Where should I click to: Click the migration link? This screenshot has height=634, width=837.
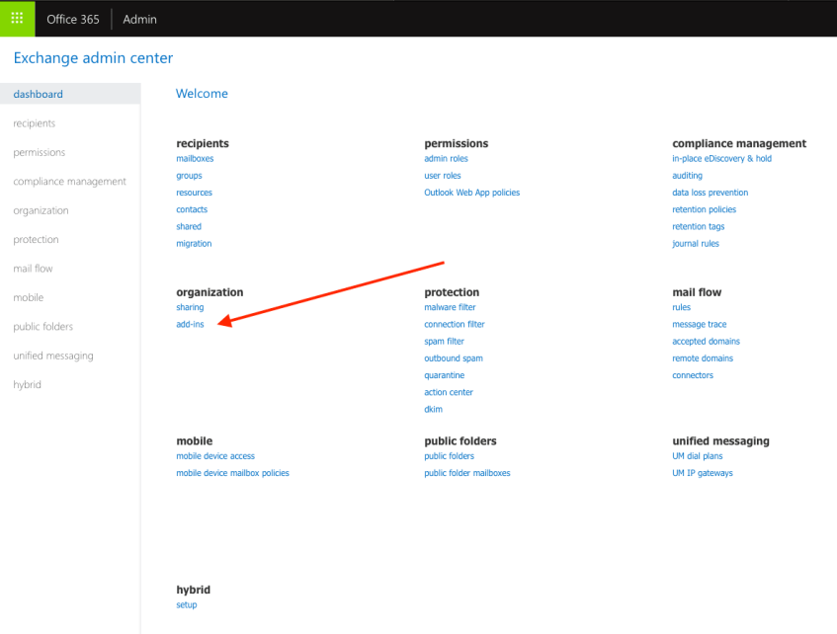point(194,244)
